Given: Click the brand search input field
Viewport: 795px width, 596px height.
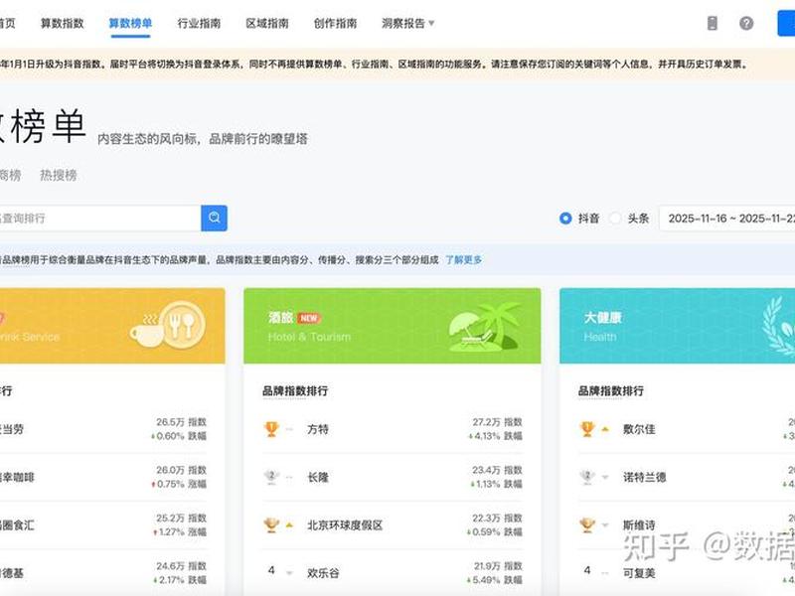Looking at the screenshot, I should pos(100,219).
